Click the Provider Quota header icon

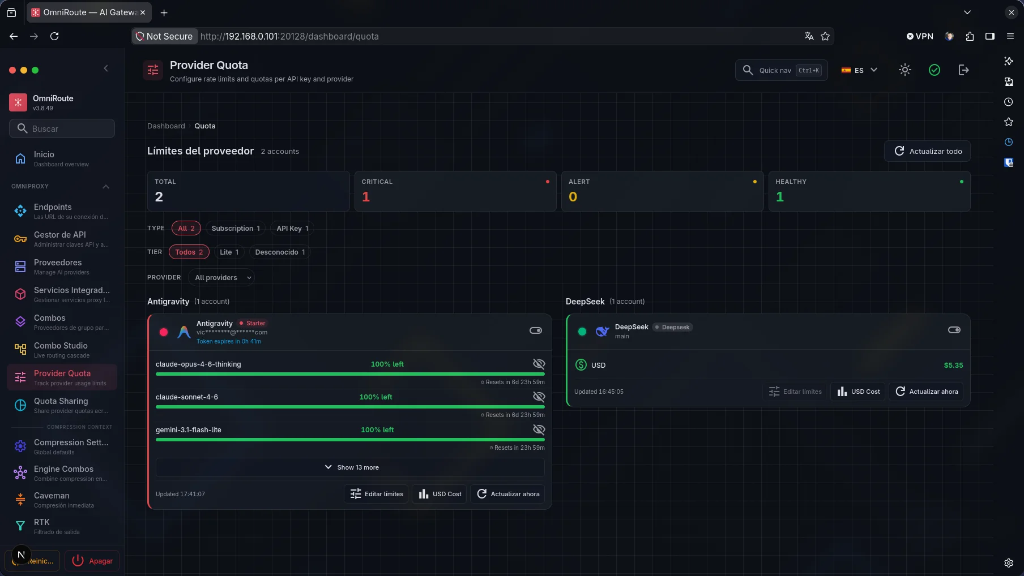[x=153, y=70]
